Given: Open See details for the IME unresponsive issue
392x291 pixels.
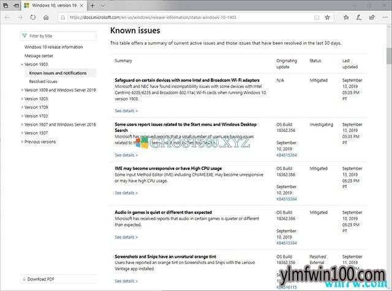Looking at the screenshot, I should 126,193.
